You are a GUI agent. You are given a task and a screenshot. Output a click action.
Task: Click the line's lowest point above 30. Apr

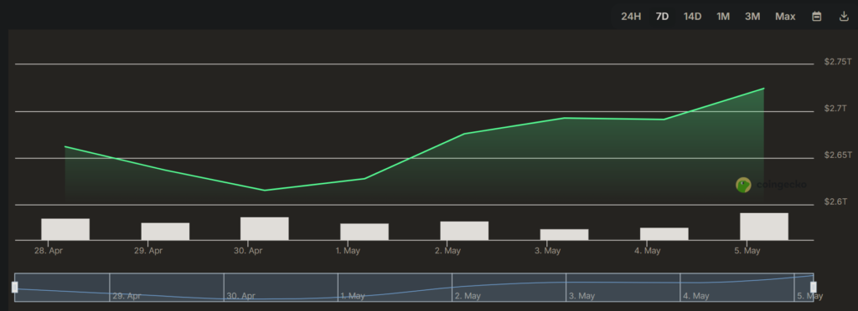[x=265, y=191]
